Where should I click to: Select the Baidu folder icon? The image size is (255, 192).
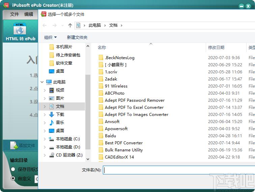101,136
